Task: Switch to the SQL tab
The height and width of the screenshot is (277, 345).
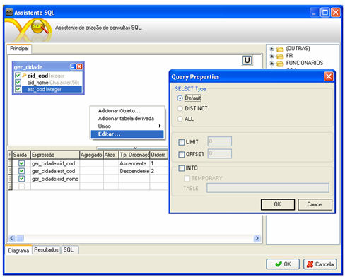Action: pos(69,249)
